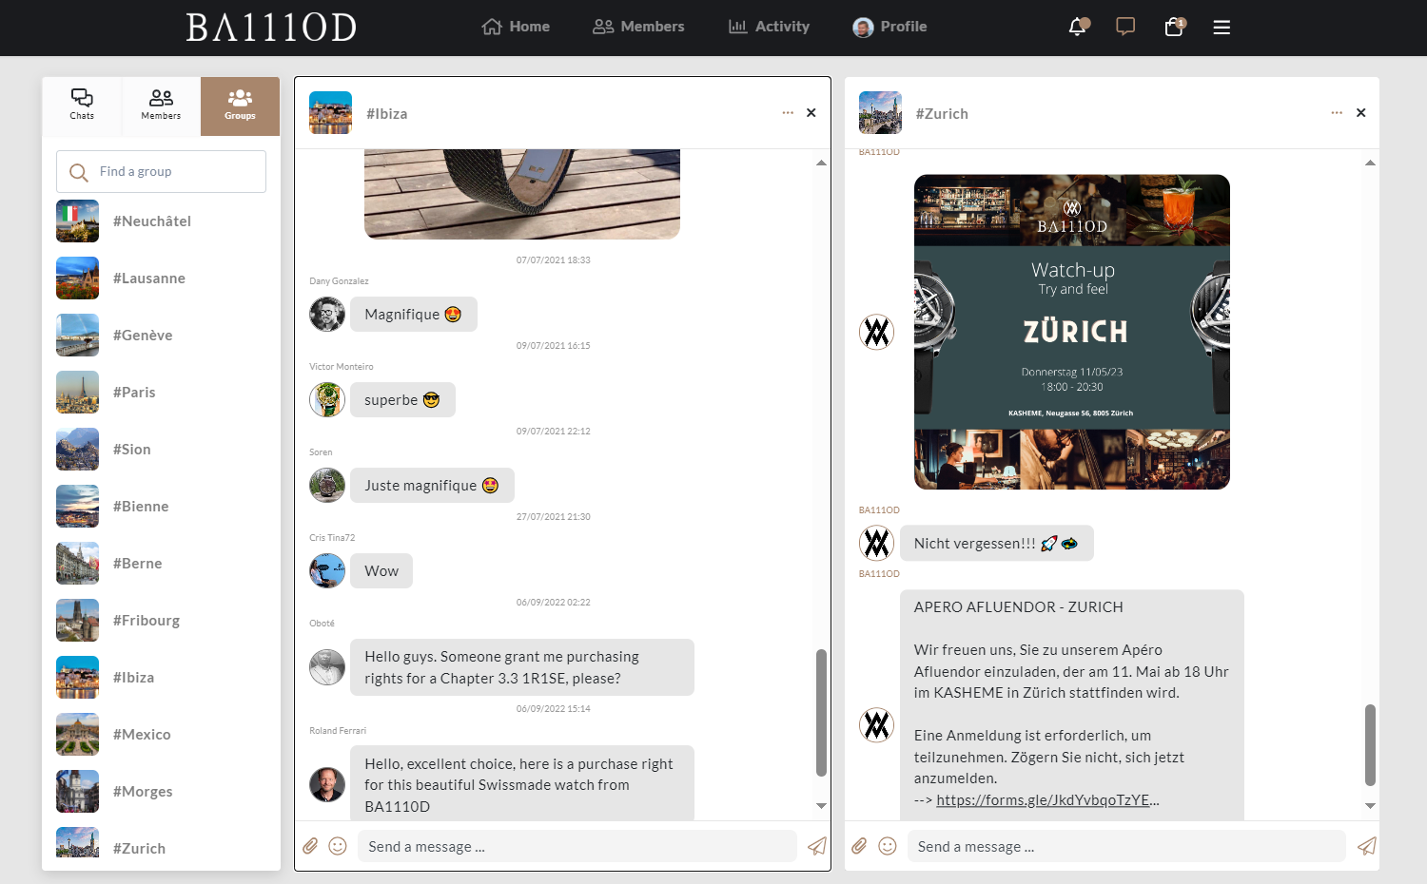Click the send icon in Zurich chat
Image resolution: width=1427 pixels, height=884 pixels.
[1366, 846]
